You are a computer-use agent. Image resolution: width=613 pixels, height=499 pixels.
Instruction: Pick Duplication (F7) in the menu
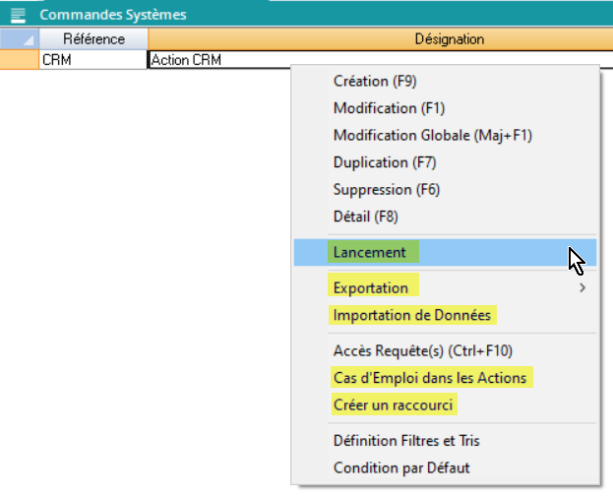384,162
